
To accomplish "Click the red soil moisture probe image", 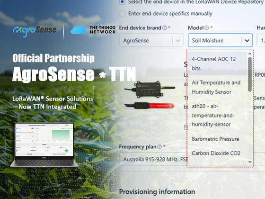I will 149,106.
